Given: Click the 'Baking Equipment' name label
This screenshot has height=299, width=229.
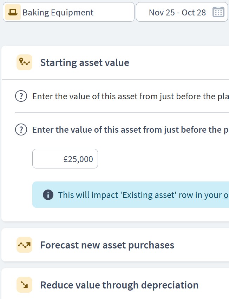Looking at the screenshot, I should tap(58, 13).
